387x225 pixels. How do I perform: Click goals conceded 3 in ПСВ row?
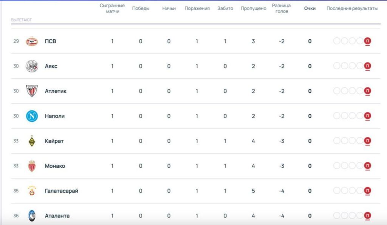click(253, 41)
